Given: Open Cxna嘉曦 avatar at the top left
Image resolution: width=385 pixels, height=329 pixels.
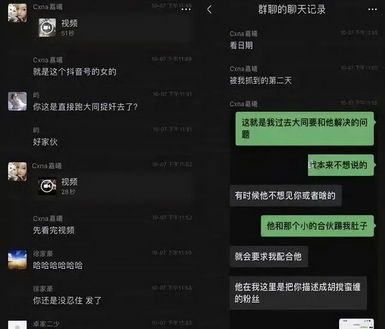Looking at the screenshot, I should (x=17, y=13).
